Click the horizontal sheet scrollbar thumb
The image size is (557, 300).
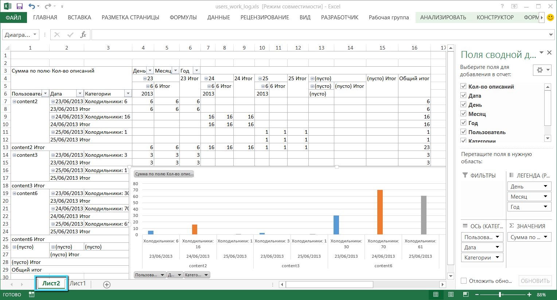329,284
